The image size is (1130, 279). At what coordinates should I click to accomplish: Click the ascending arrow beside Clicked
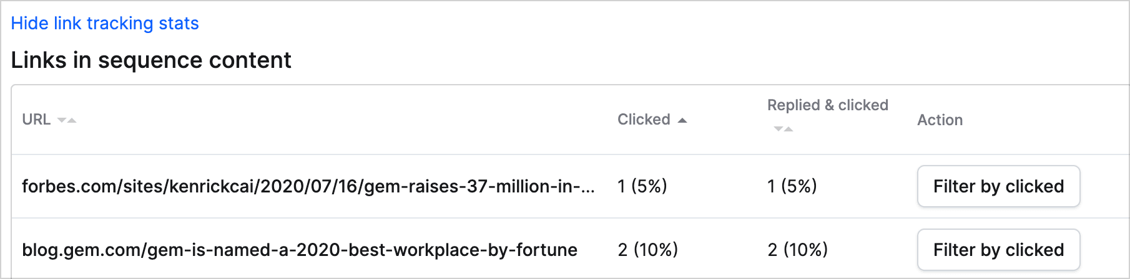(682, 120)
